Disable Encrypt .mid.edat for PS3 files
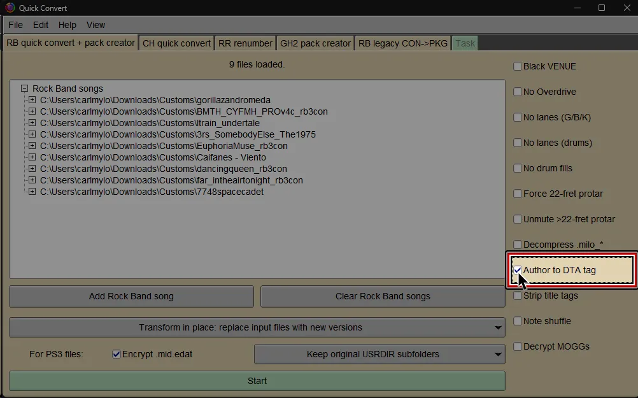The image size is (638, 398). (x=116, y=353)
